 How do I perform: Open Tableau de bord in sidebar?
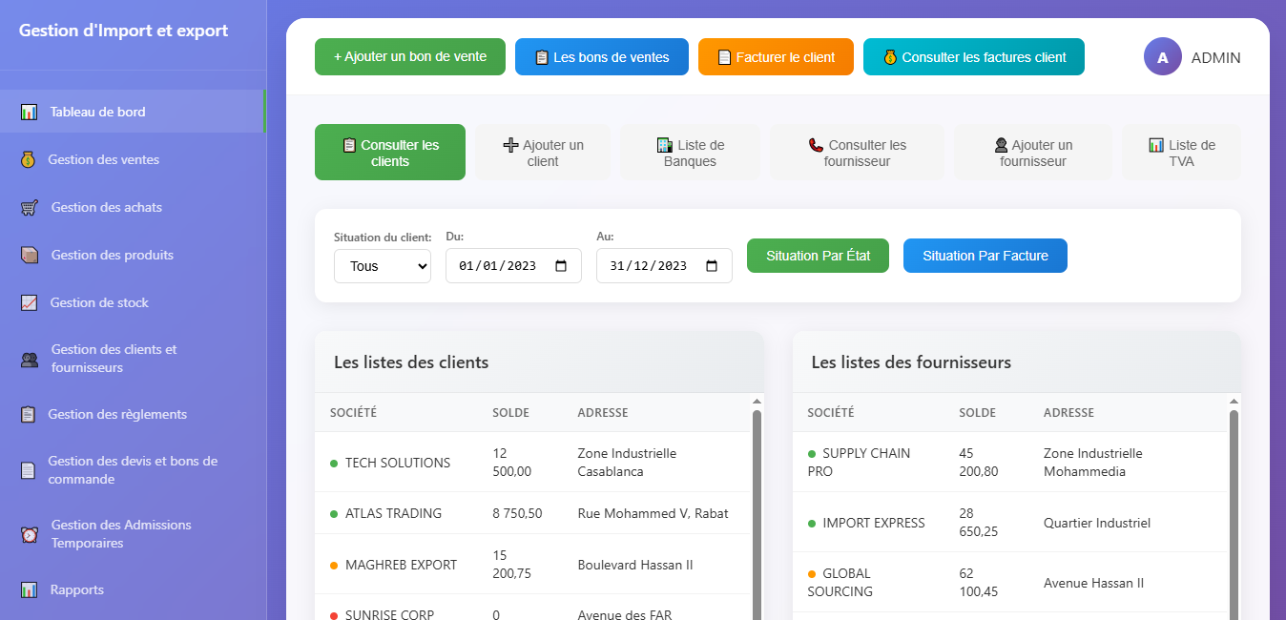(x=133, y=112)
